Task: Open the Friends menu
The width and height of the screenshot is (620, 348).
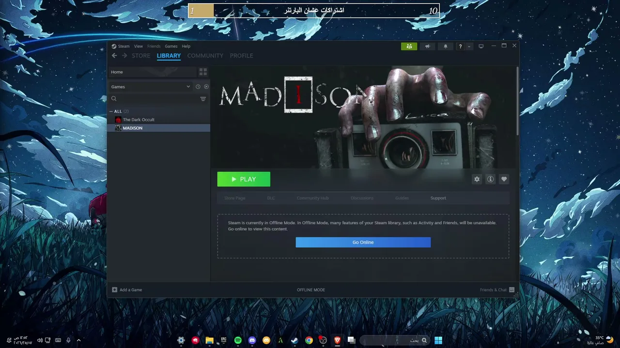Action: pyautogui.click(x=154, y=46)
